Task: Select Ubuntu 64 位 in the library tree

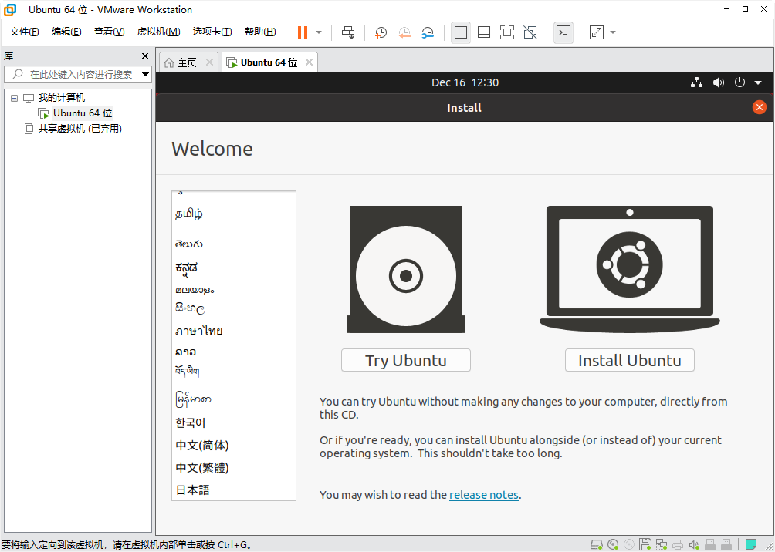Action: (83, 113)
